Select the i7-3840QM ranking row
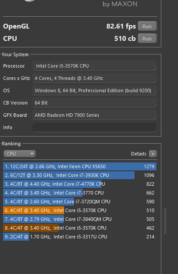178x274 pixels. coord(80,219)
